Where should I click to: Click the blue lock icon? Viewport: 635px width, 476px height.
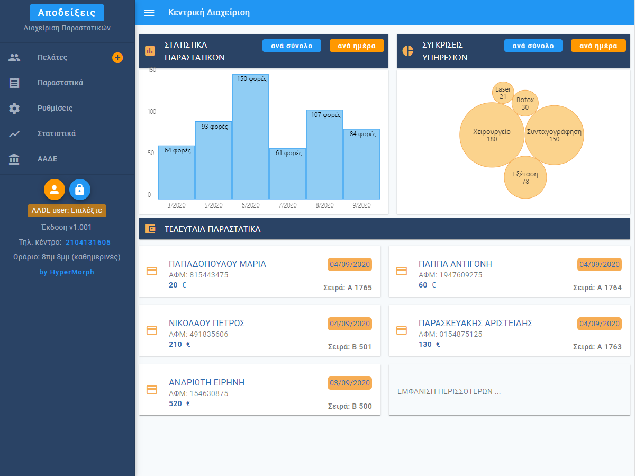pyautogui.click(x=80, y=190)
